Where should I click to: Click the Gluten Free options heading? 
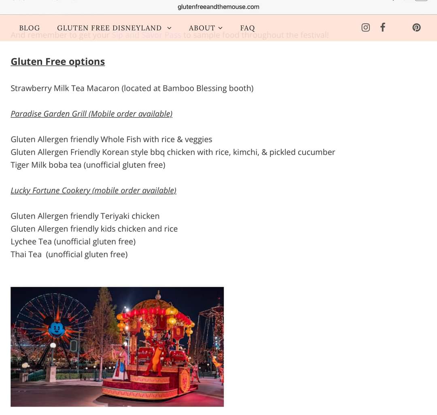58,61
